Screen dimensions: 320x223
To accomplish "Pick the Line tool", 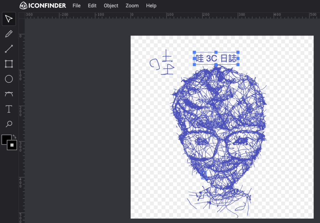I will click(9, 49).
